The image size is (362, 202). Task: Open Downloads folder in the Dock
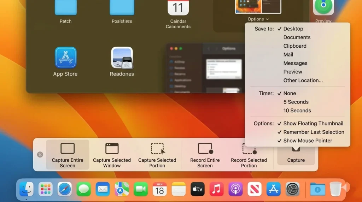click(318, 189)
